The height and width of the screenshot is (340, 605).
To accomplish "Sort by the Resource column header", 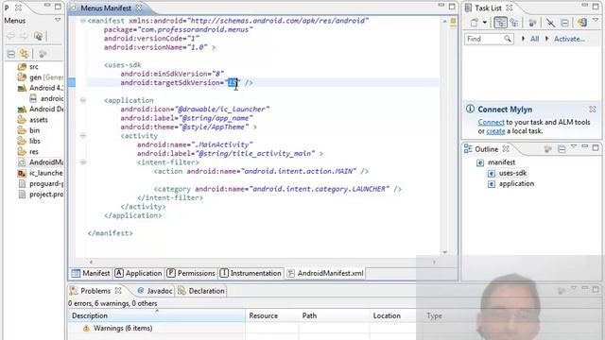I will point(272,315).
